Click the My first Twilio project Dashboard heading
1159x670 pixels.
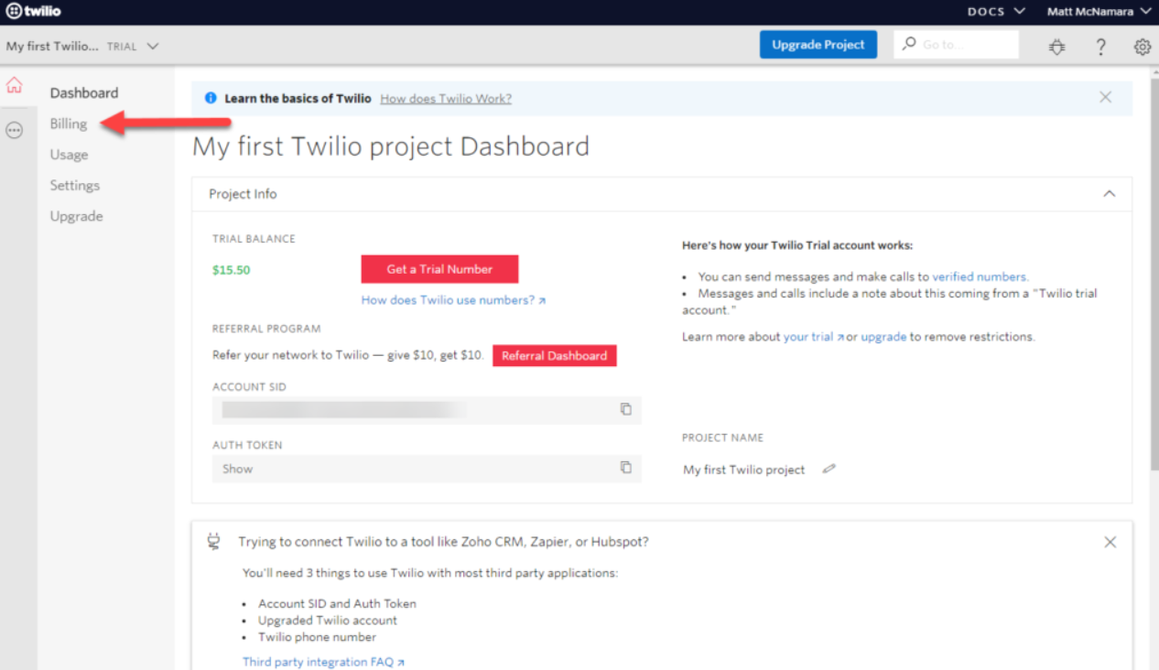pyautogui.click(x=391, y=146)
